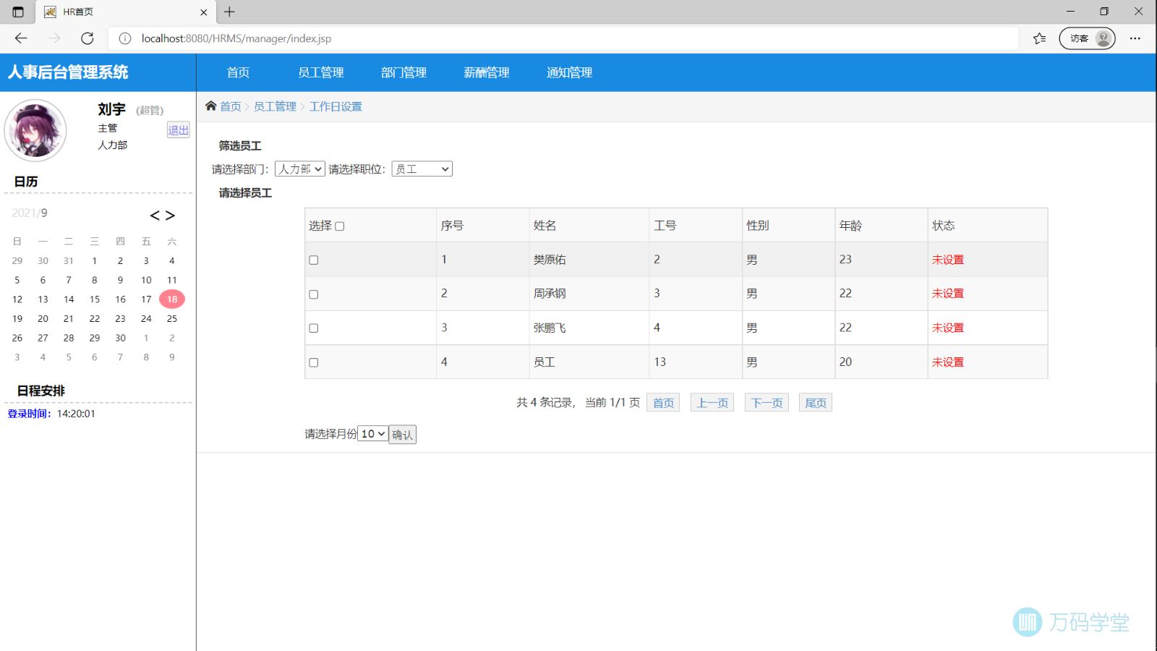Viewport: 1157px width, 651px height.
Task: Go to next month in calendar
Action: click(x=171, y=216)
